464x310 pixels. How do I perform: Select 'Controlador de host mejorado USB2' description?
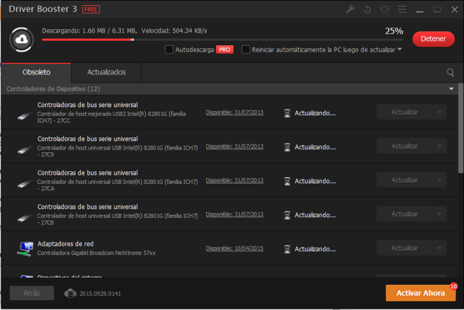click(x=112, y=117)
